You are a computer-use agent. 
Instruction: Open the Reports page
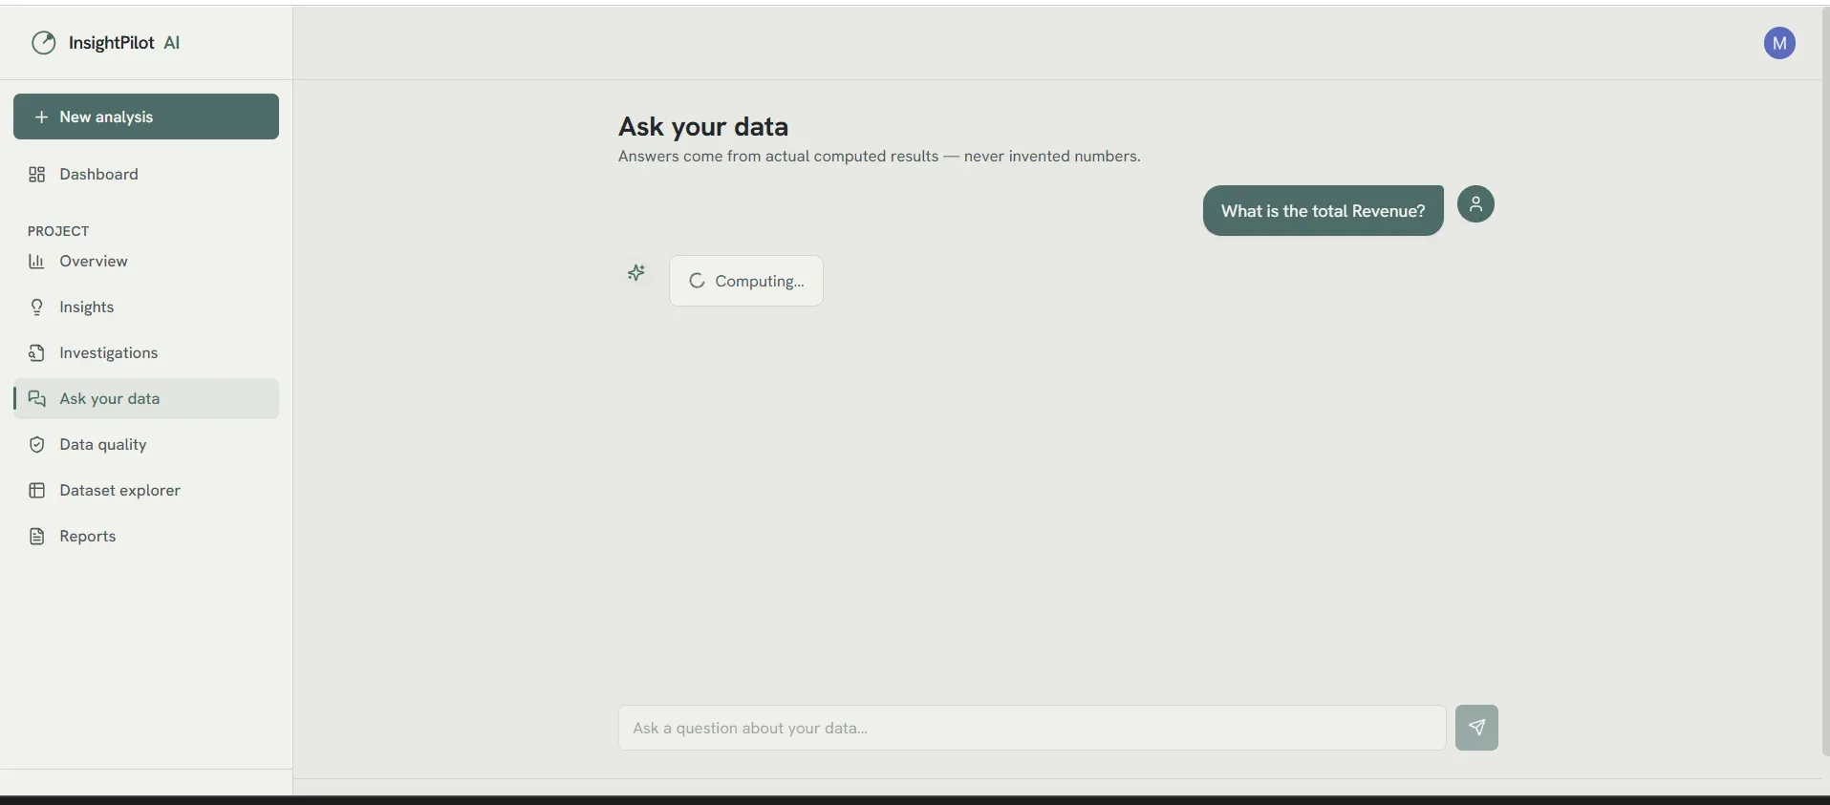coord(146,536)
